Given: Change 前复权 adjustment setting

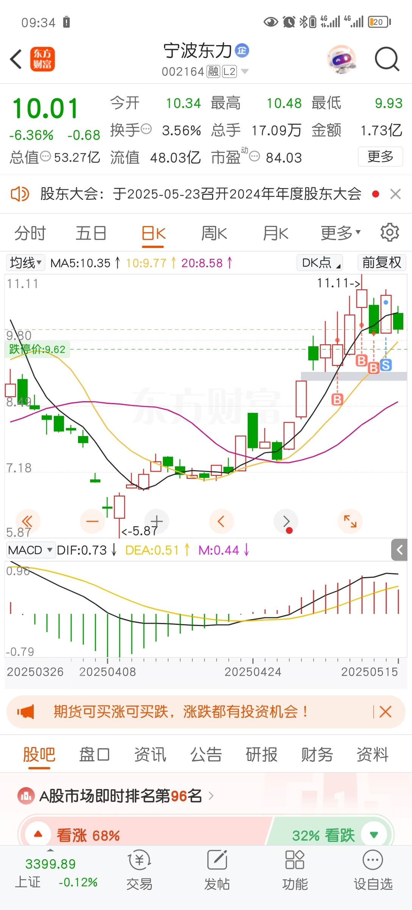Looking at the screenshot, I should click(x=382, y=262).
